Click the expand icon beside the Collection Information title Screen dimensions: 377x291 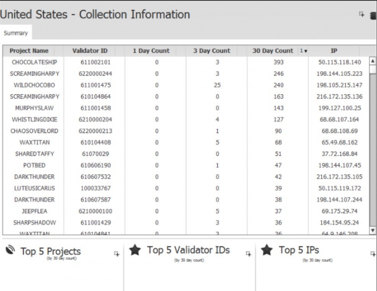pyautogui.click(x=361, y=15)
